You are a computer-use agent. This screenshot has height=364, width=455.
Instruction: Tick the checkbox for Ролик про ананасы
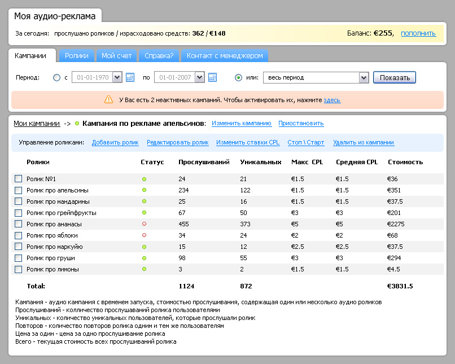point(18,224)
